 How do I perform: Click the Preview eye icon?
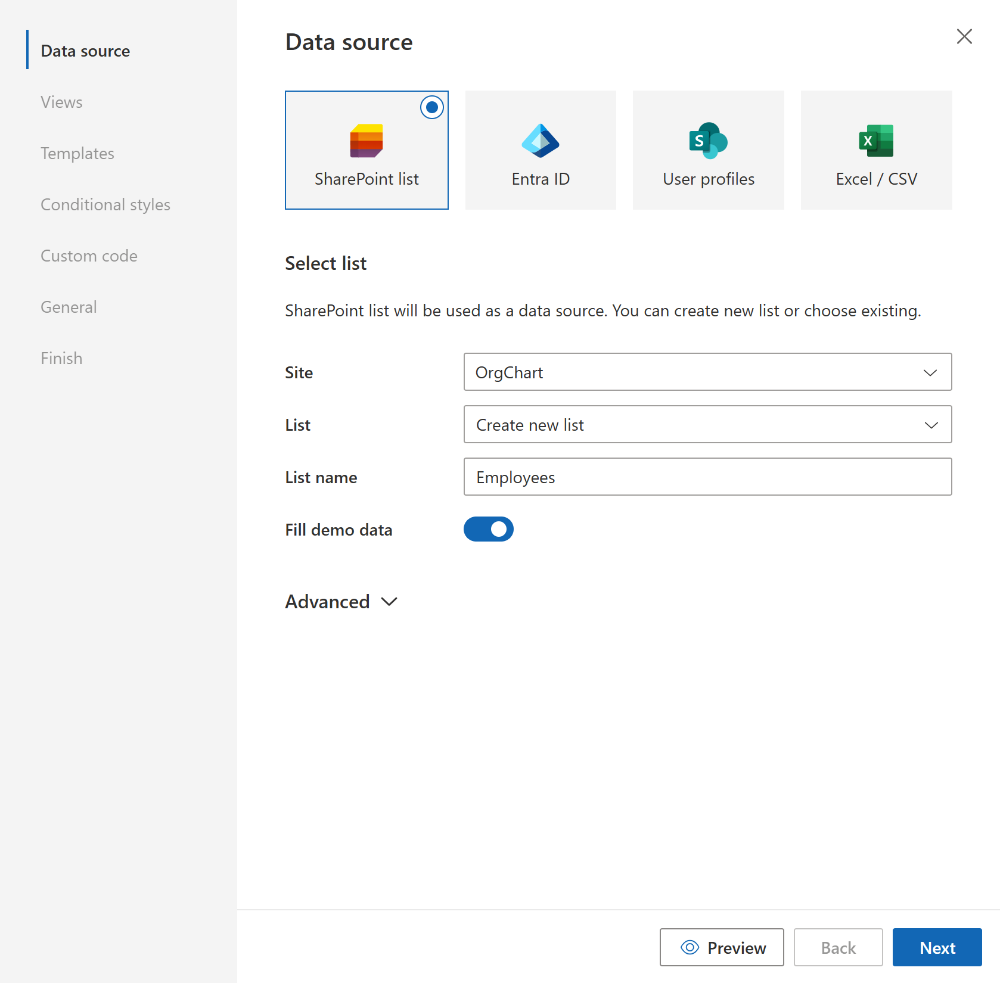click(x=690, y=947)
